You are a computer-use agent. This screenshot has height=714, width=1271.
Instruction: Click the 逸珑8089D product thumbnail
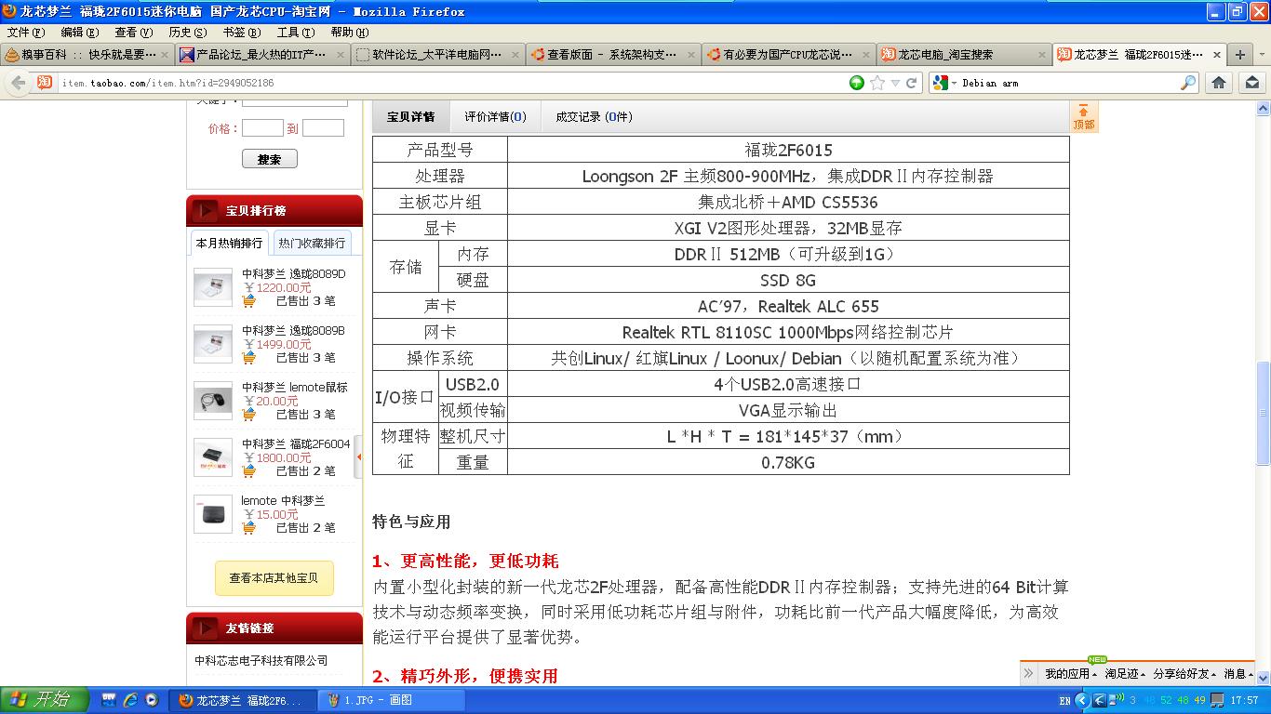coord(213,287)
